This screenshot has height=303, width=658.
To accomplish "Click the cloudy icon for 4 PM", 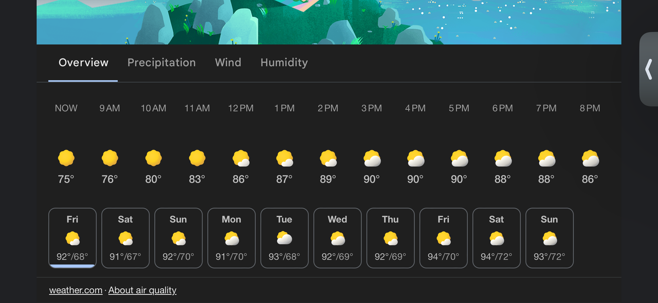I will click(415, 158).
